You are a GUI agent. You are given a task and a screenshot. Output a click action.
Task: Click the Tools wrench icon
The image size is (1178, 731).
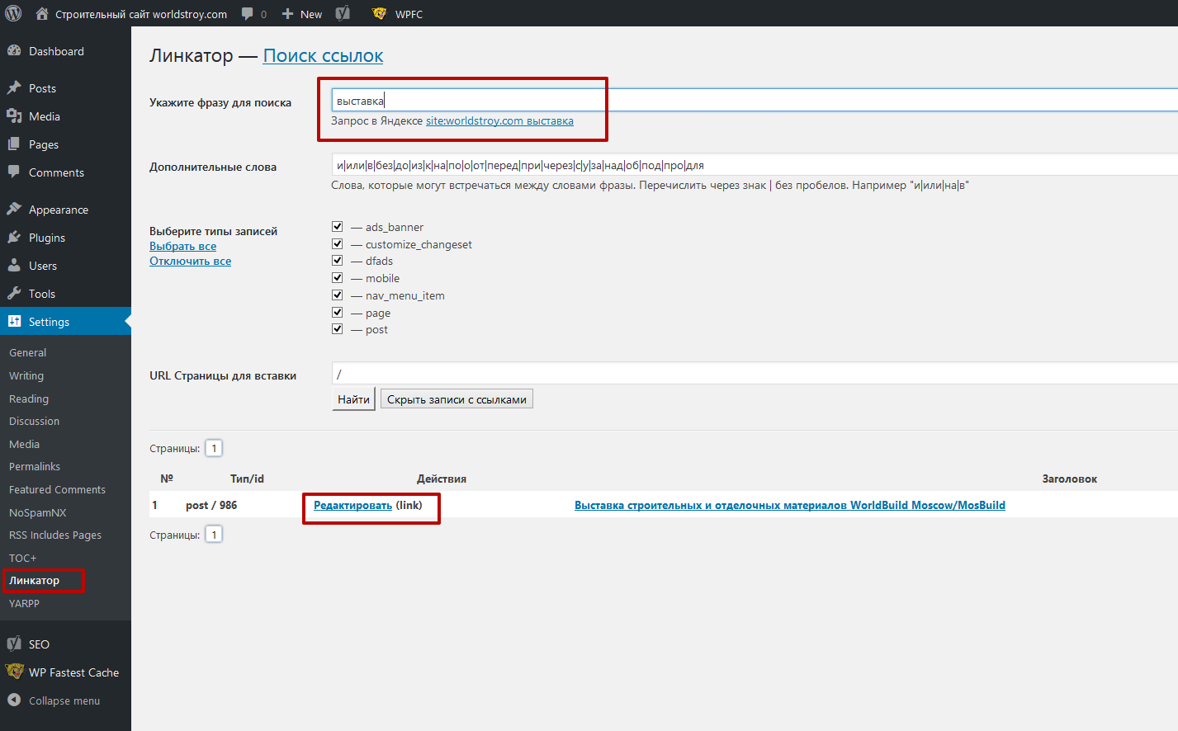14,294
